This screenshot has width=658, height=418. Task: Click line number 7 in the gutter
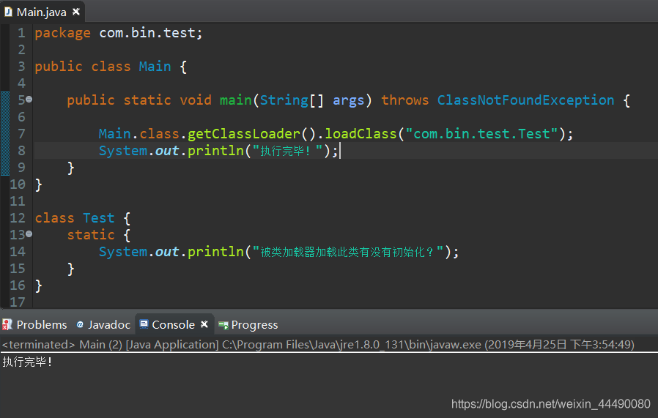(x=21, y=134)
